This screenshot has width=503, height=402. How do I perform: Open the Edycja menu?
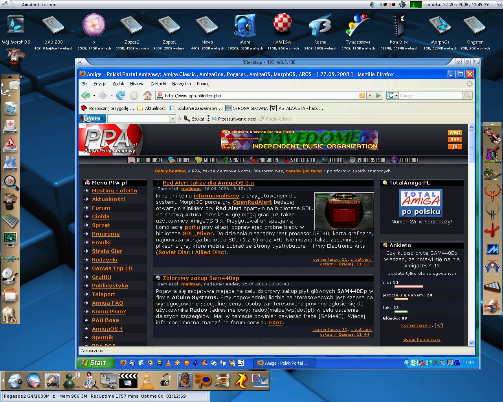click(100, 84)
